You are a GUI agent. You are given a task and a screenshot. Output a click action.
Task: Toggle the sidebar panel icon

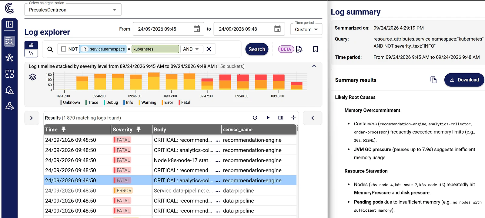9,24
